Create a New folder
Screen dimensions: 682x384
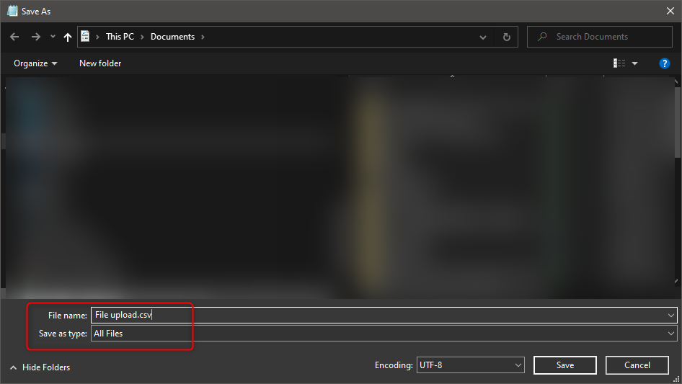(x=100, y=63)
